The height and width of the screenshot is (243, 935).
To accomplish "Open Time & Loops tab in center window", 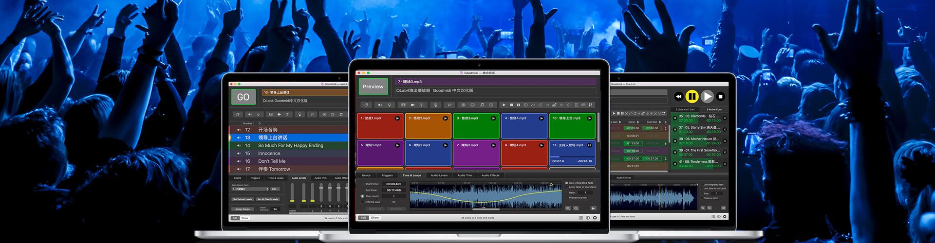I will point(412,175).
